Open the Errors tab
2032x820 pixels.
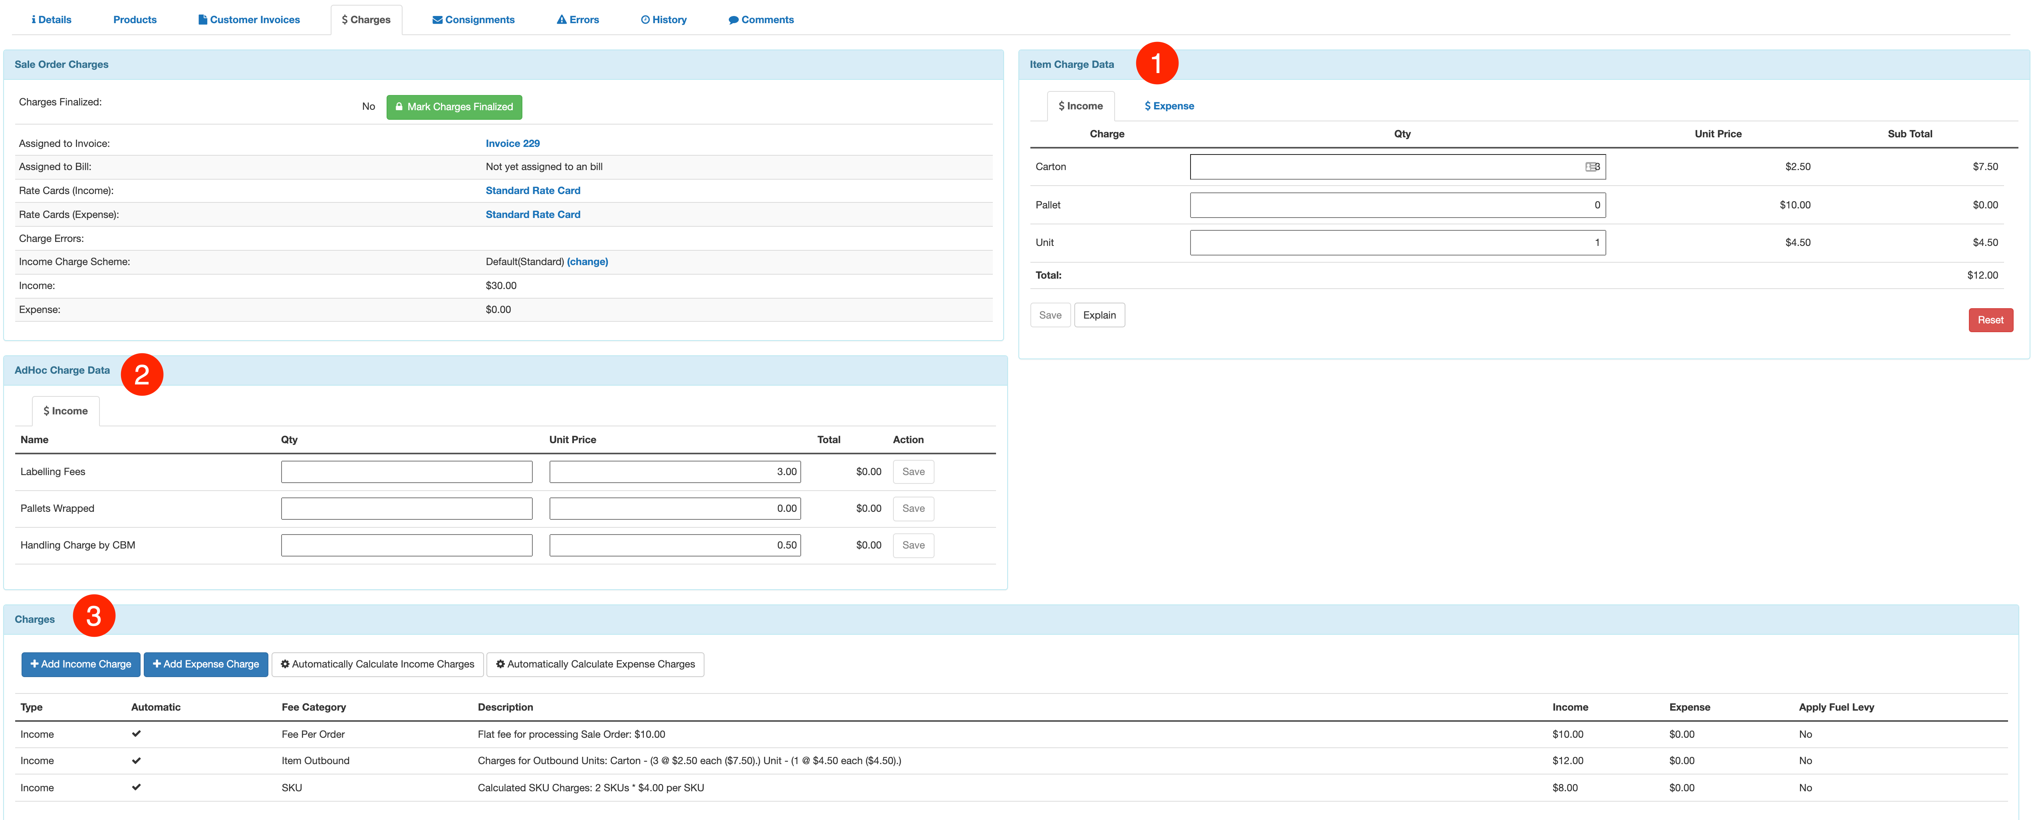click(577, 20)
